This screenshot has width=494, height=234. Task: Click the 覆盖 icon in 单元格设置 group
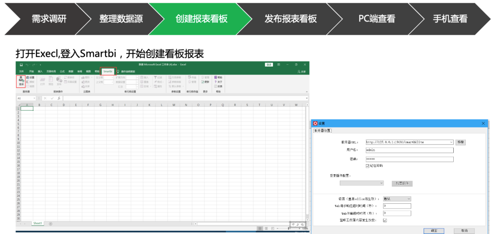(x=145, y=82)
